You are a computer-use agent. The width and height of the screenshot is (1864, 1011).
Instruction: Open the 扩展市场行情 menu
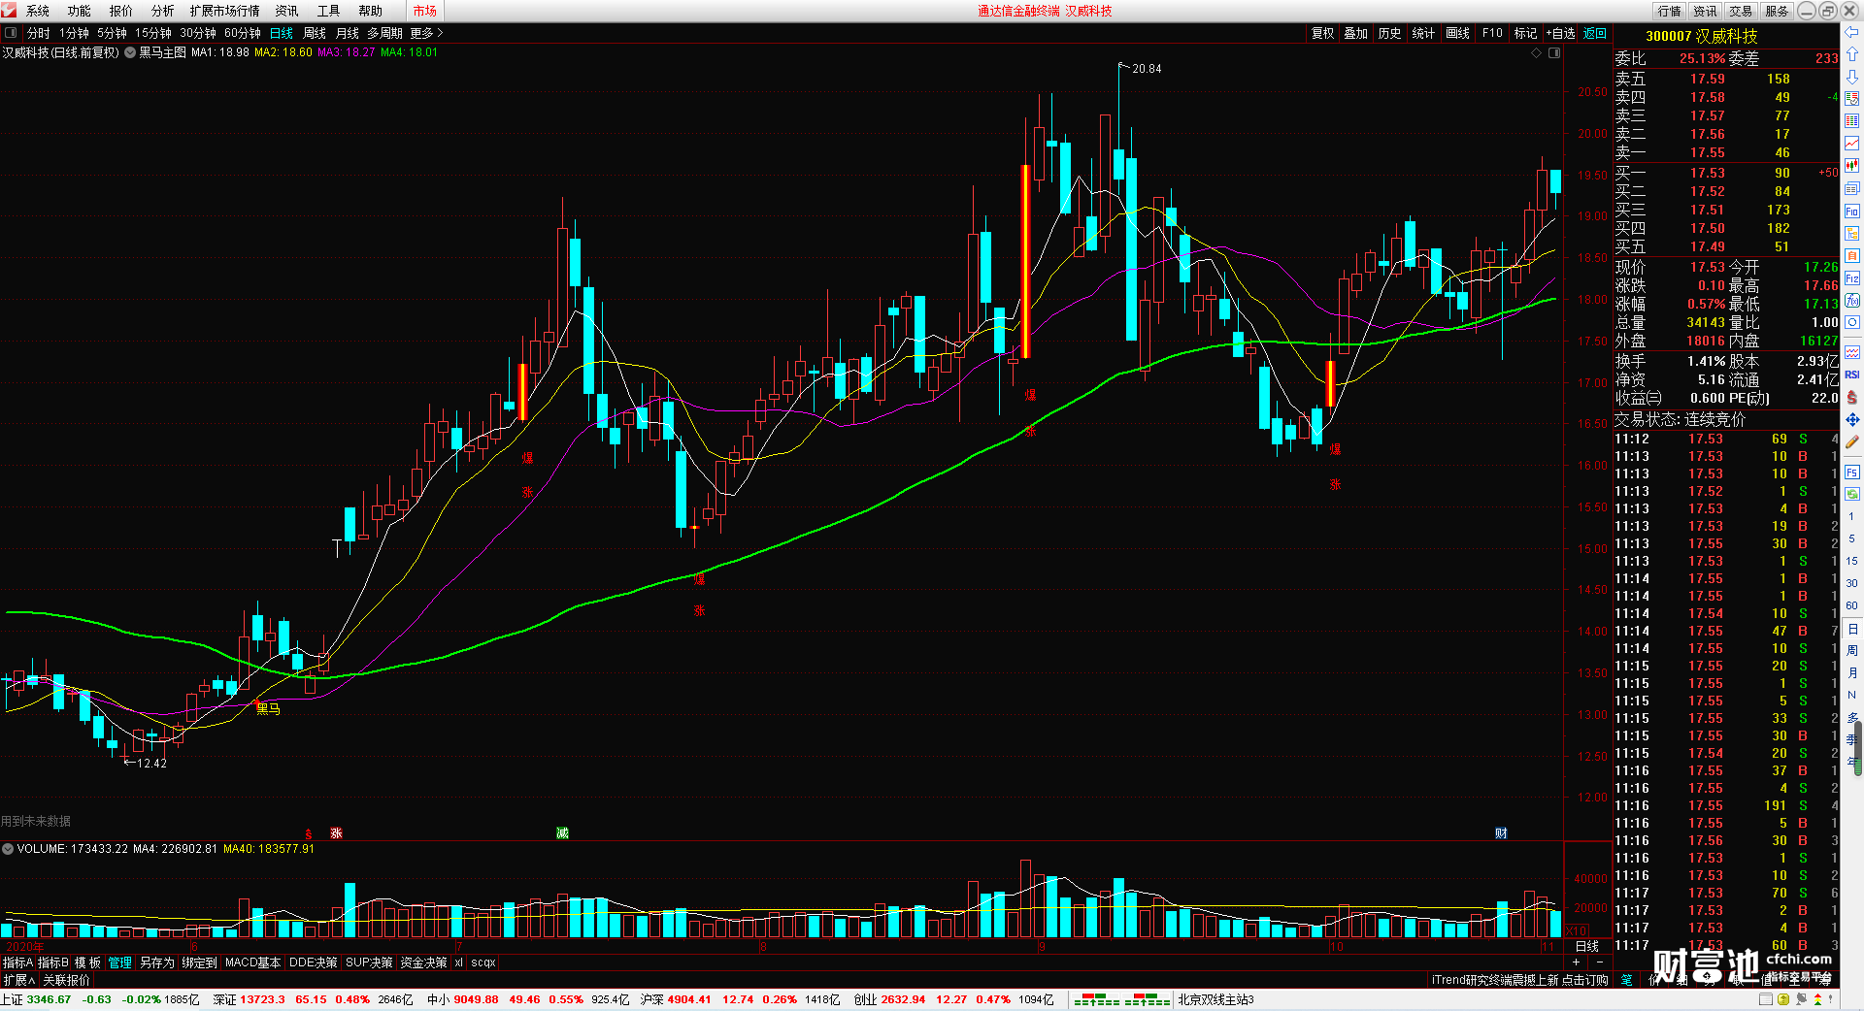pyautogui.click(x=225, y=11)
